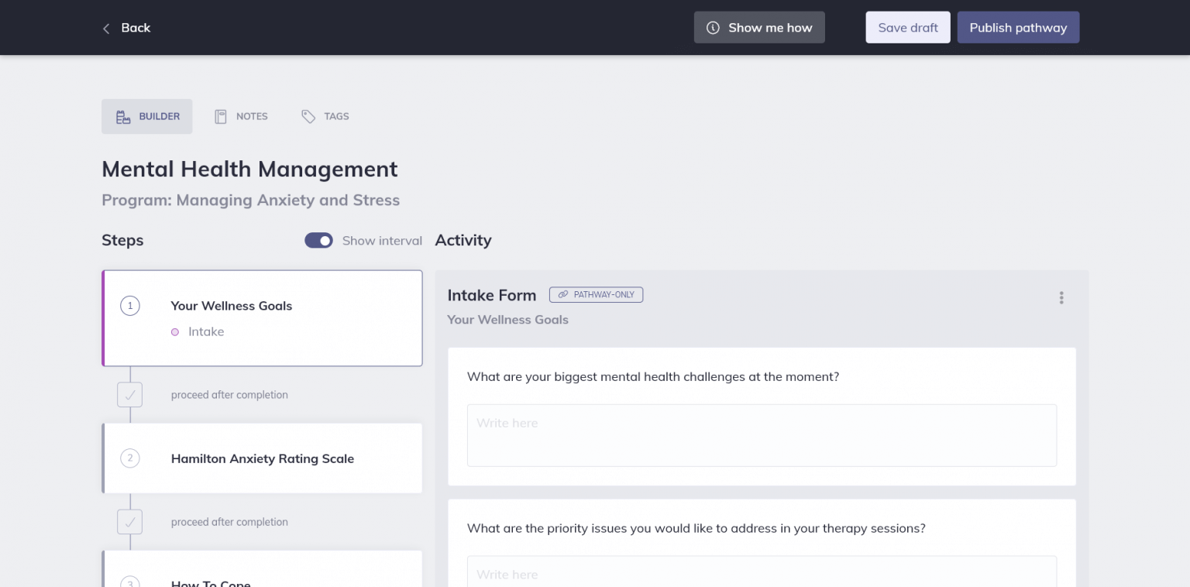This screenshot has height=587, width=1190.
Task: Click the clock icon in Show me how
Action: 712,27
